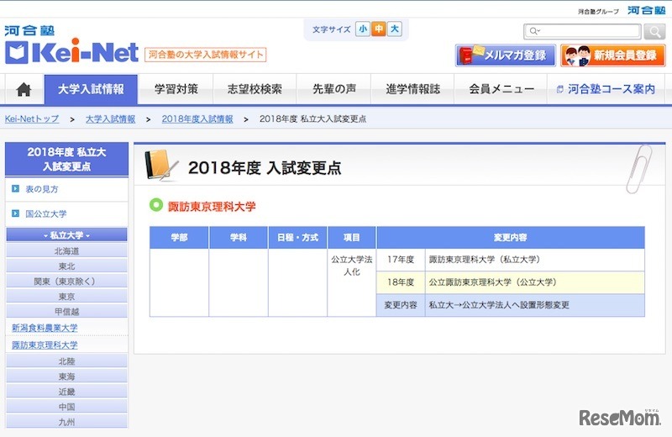The image size is (672, 437).
Task: Click the 日程・方式 column header
Action: pyautogui.click(x=297, y=237)
